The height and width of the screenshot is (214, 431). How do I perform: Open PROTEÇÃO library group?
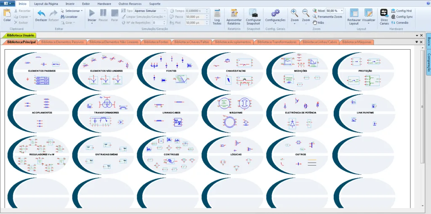(362, 71)
